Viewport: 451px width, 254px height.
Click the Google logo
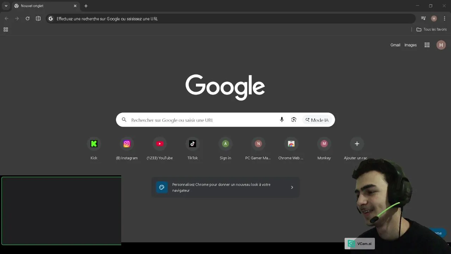tap(225, 87)
